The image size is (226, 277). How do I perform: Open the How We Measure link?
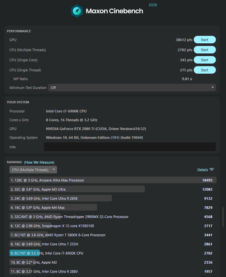coord(39,162)
